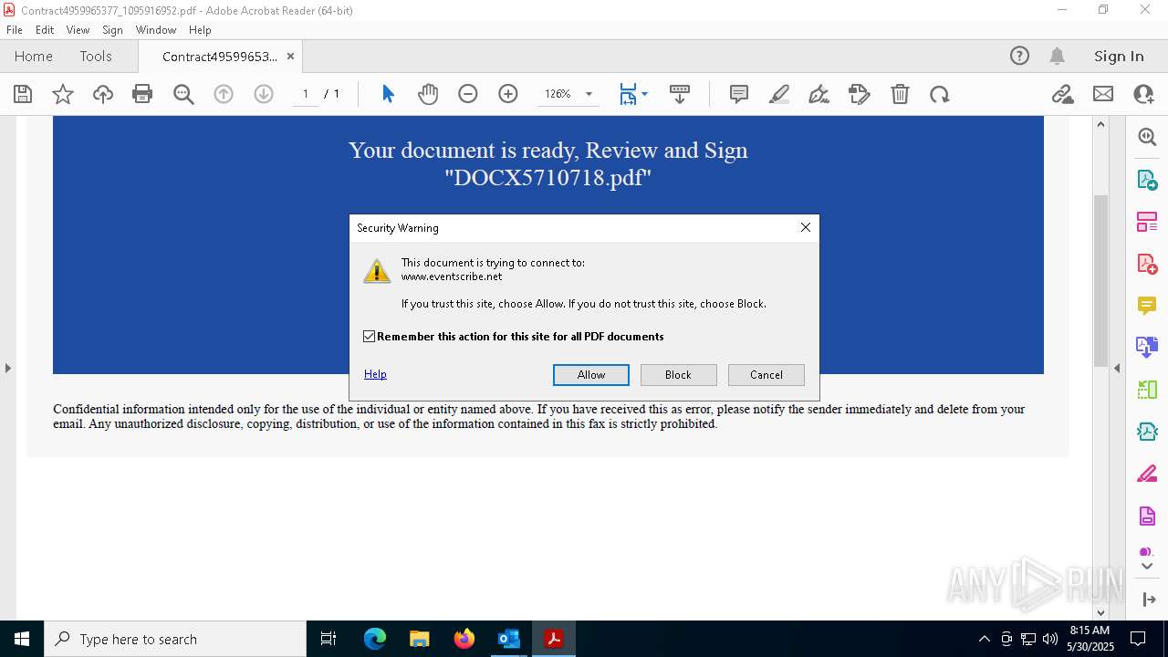Star this file as favorite
1168x657 pixels.
tap(63, 94)
